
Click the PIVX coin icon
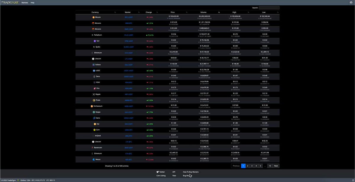[94, 82]
